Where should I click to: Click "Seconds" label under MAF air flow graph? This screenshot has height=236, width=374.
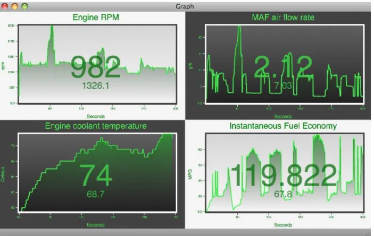[283, 117]
